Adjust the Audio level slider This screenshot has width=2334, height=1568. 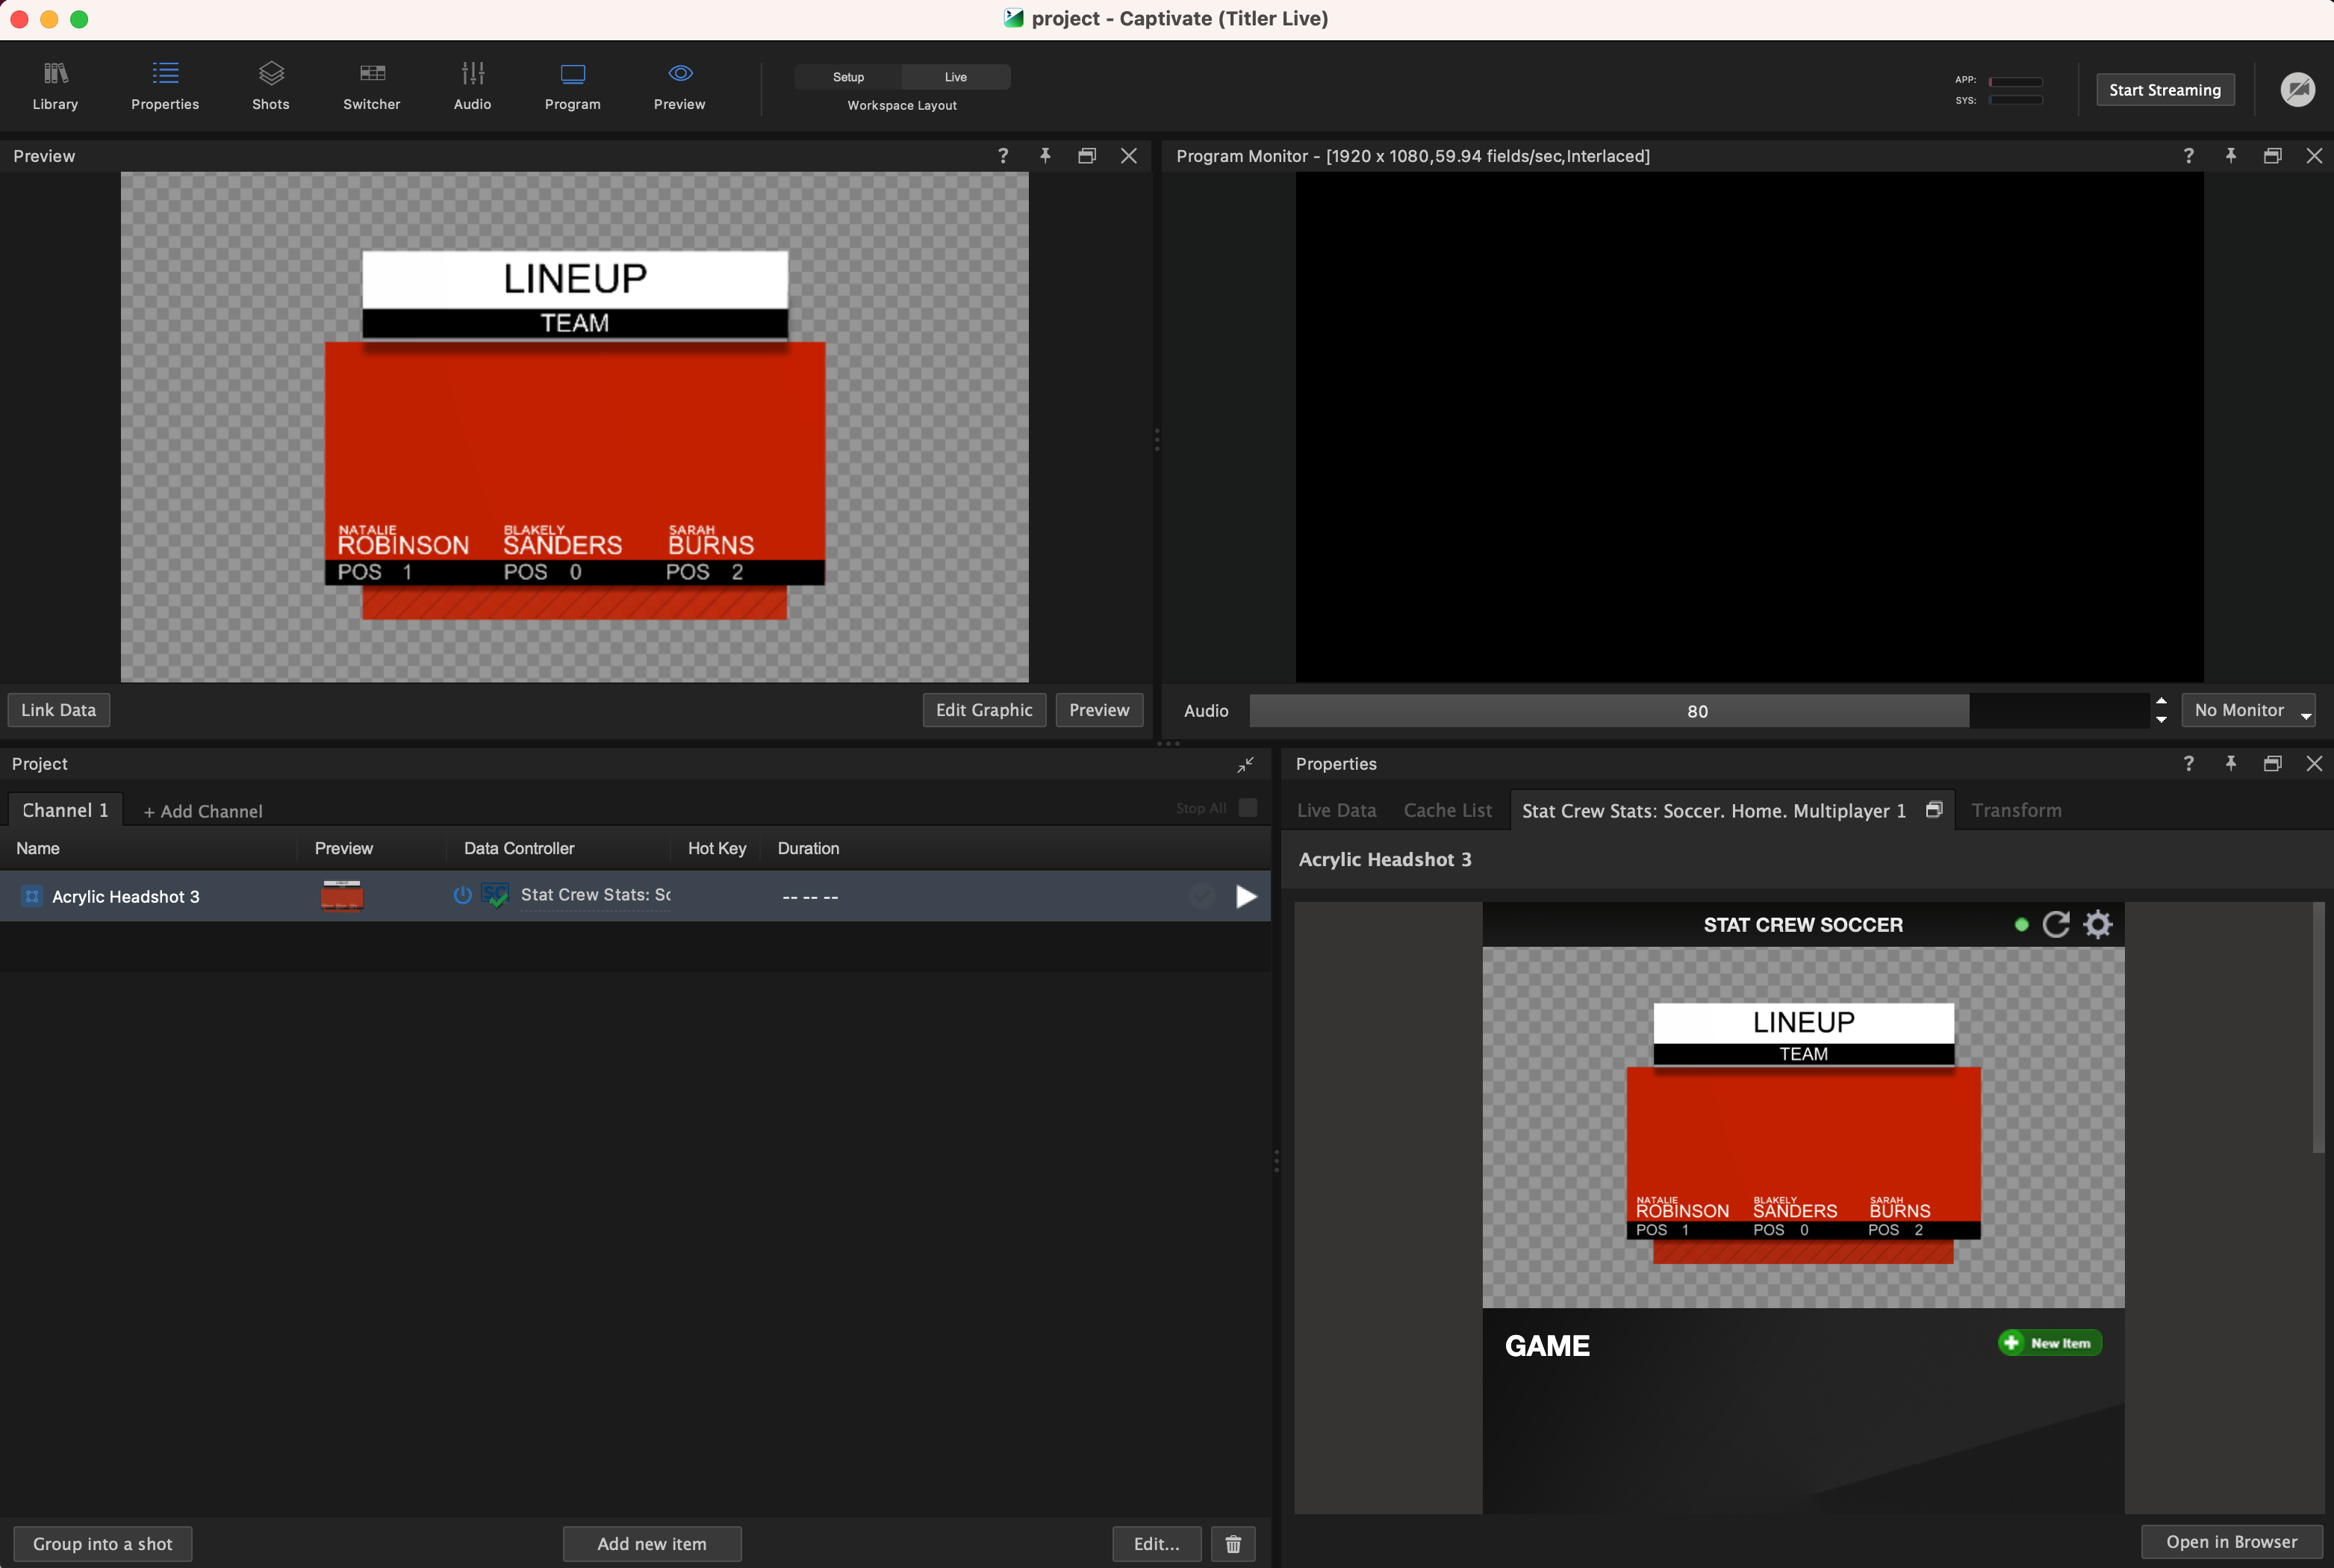tap(1696, 712)
